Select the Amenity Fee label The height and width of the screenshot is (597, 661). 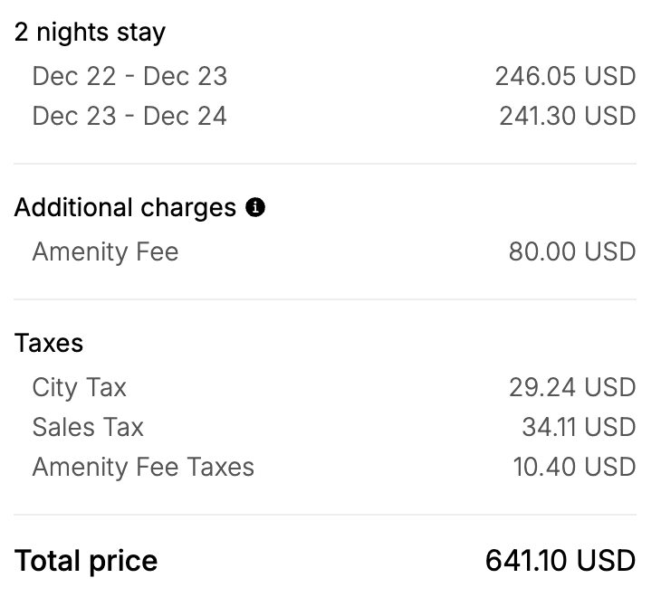pos(105,251)
